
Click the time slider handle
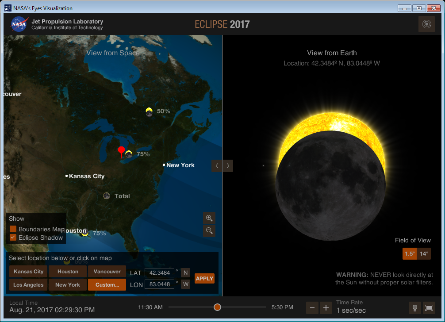217,307
